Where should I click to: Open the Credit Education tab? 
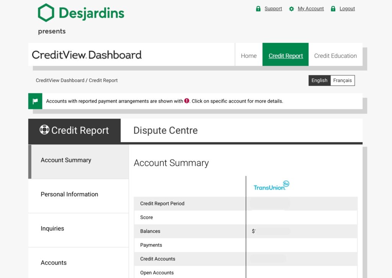[x=335, y=56]
